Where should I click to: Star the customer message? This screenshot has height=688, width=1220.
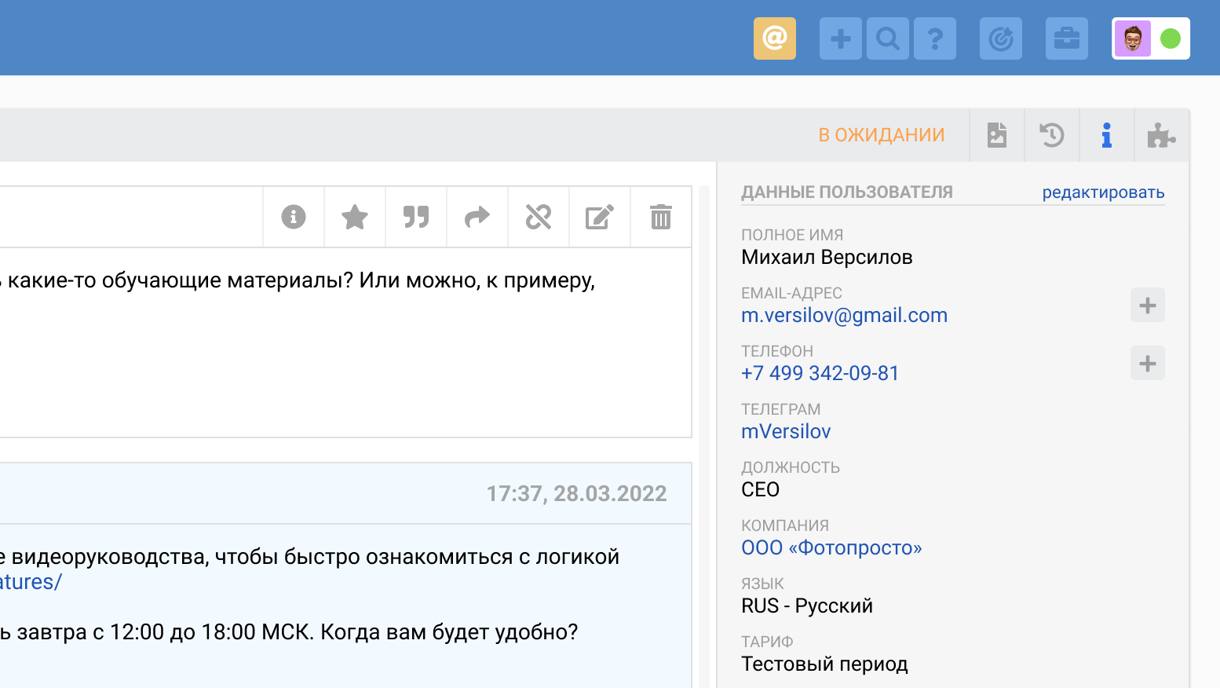[x=354, y=217]
